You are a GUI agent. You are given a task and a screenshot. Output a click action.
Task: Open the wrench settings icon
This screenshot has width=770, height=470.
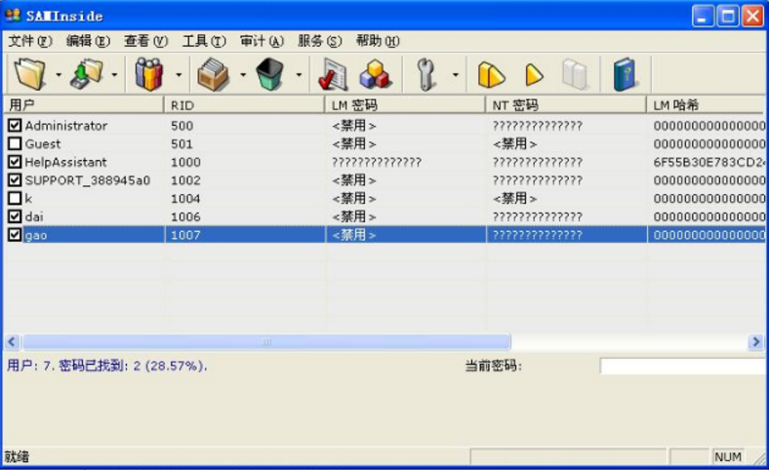coord(426,75)
